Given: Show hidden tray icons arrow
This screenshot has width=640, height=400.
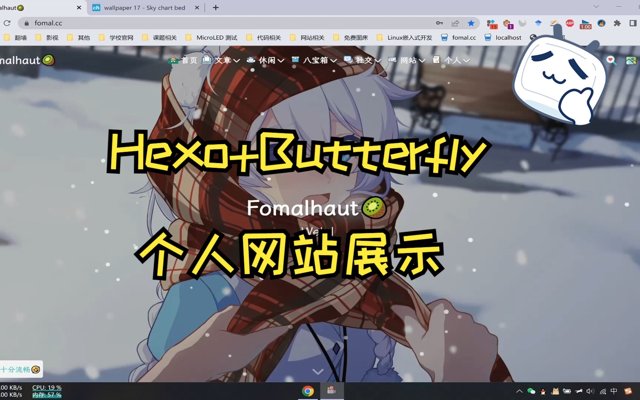Looking at the screenshot, I should [x=519, y=391].
